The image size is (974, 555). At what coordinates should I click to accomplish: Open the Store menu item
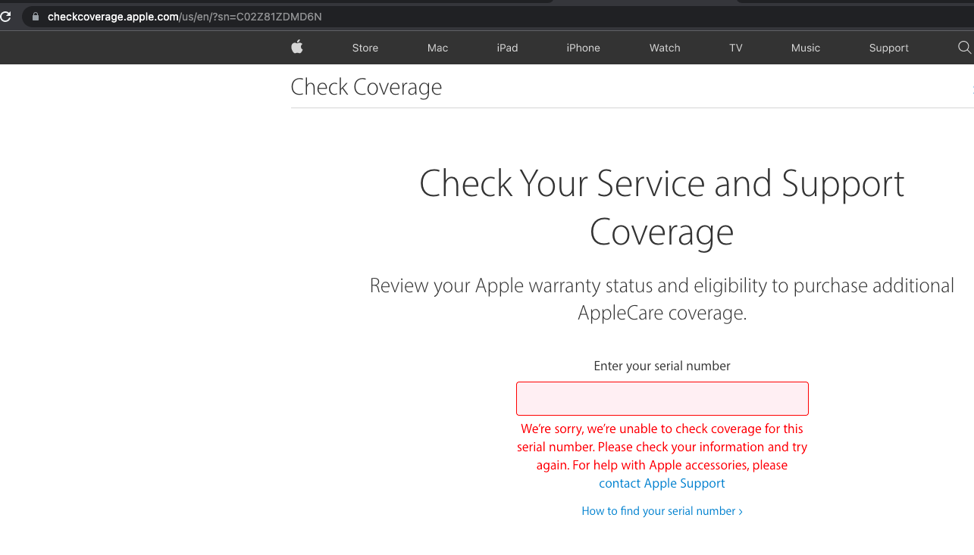click(x=365, y=48)
